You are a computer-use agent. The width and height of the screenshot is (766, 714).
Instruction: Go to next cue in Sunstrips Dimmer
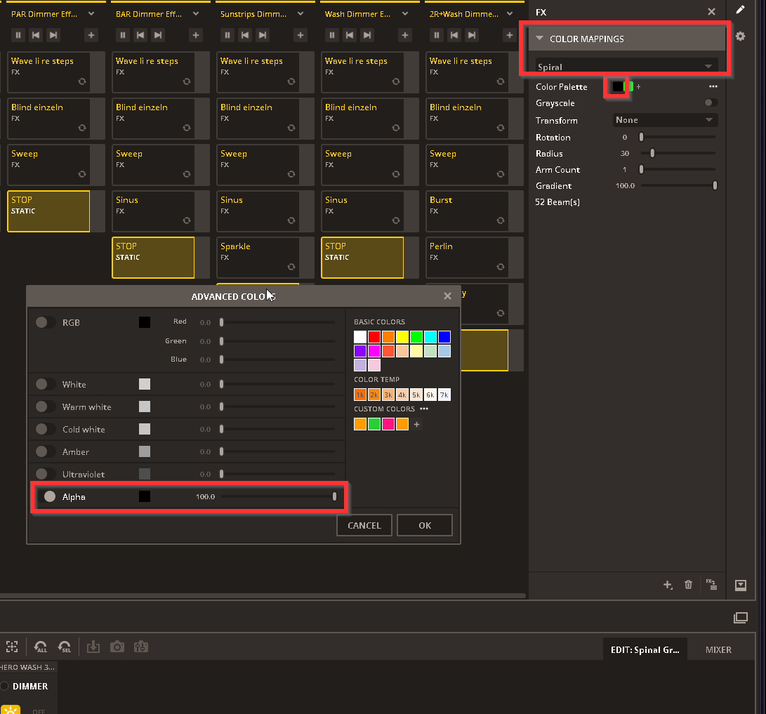[x=263, y=35]
